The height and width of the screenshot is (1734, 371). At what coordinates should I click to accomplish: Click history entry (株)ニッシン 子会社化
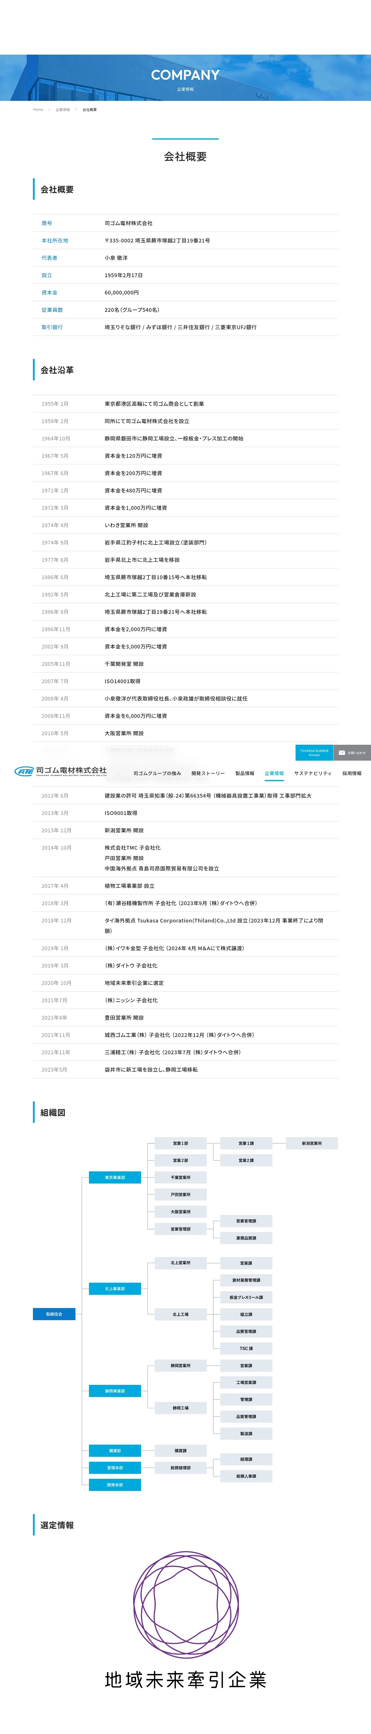pos(131,1000)
